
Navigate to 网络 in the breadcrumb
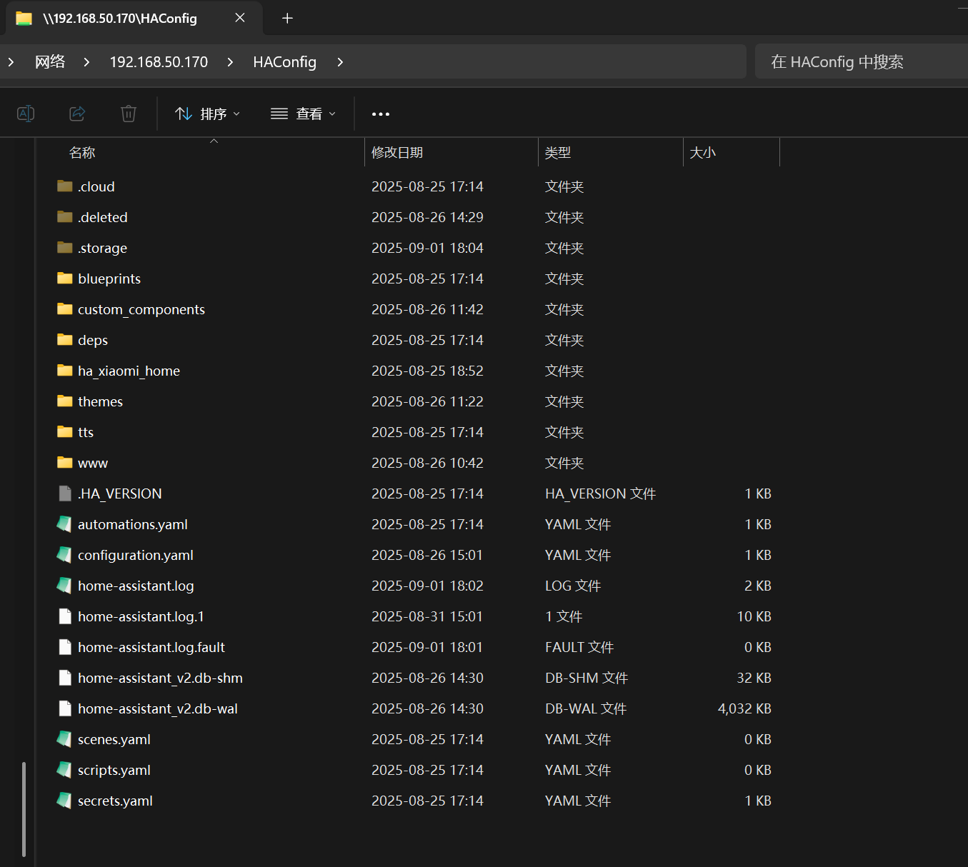(x=50, y=62)
